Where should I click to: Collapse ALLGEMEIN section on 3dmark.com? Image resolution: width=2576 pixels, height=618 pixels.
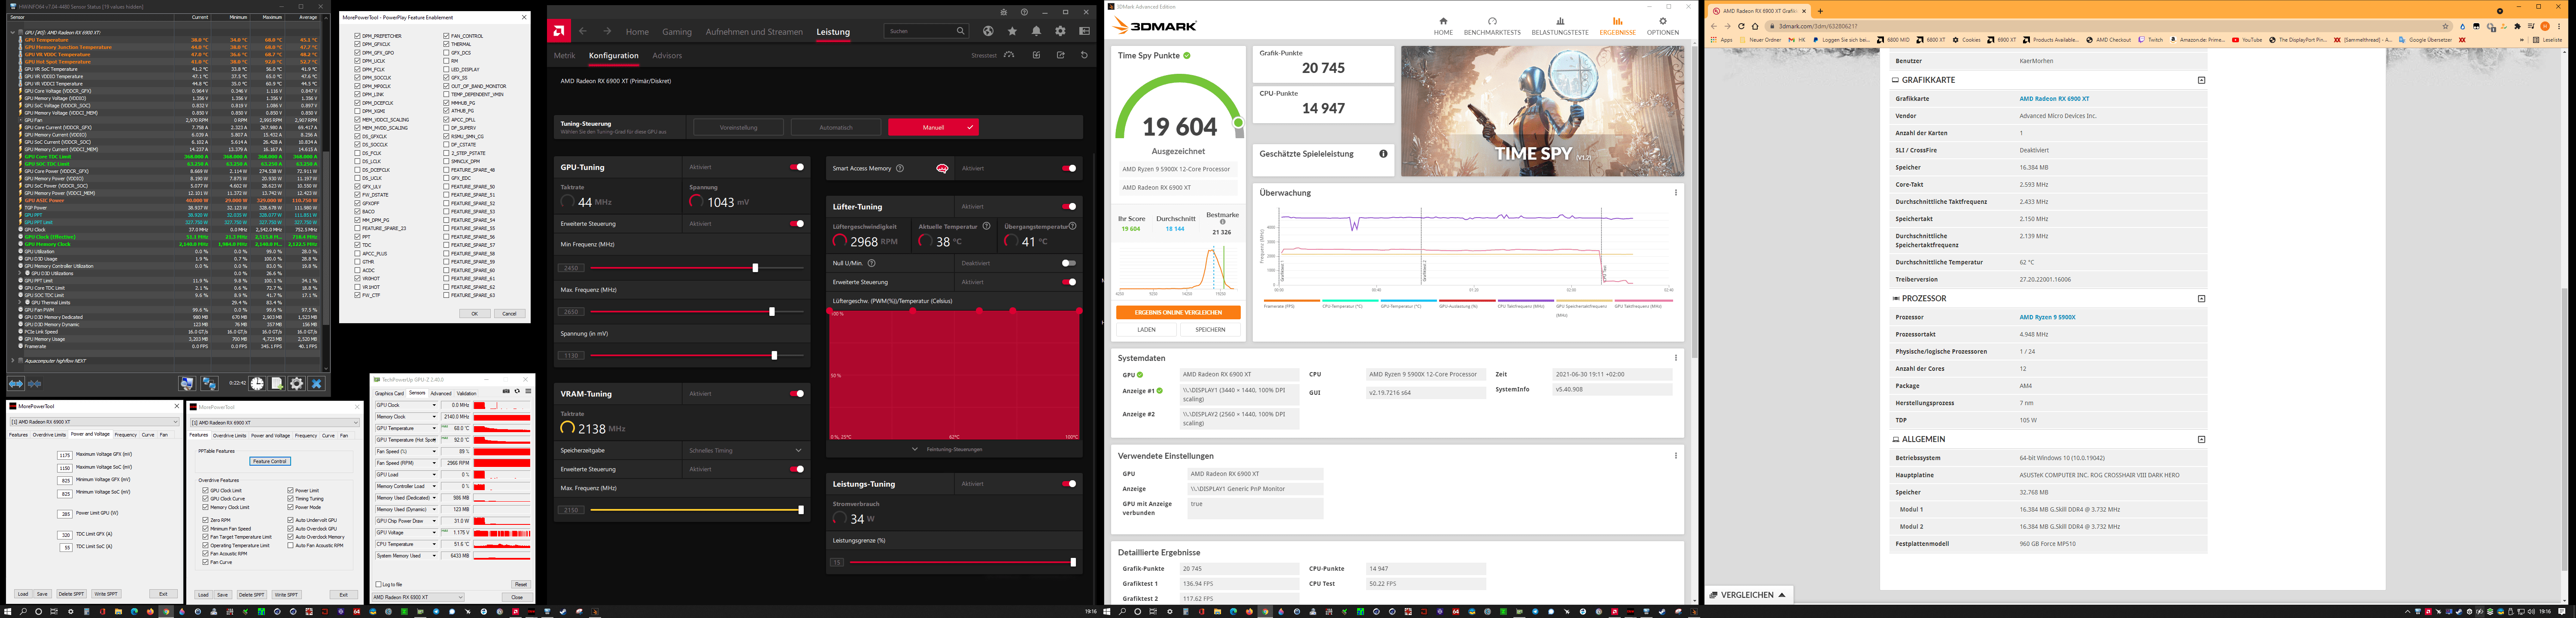[x=2201, y=439]
